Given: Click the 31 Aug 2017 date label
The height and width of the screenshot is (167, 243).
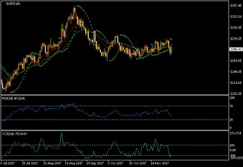Looking at the screenshot, I should 73,163.
